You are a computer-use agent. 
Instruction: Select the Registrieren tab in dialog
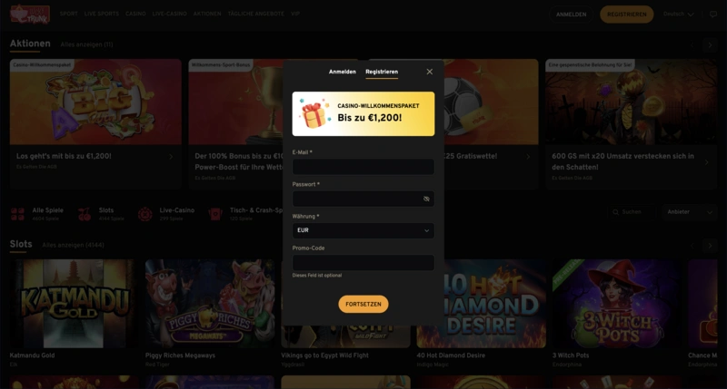point(382,72)
